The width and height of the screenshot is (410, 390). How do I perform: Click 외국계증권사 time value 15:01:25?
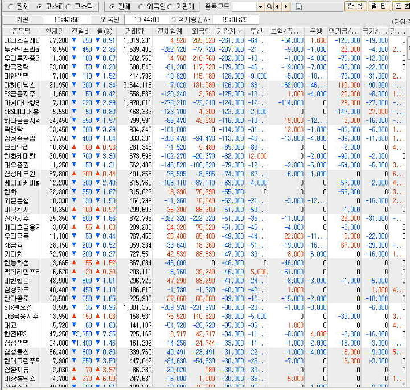pos(235,19)
